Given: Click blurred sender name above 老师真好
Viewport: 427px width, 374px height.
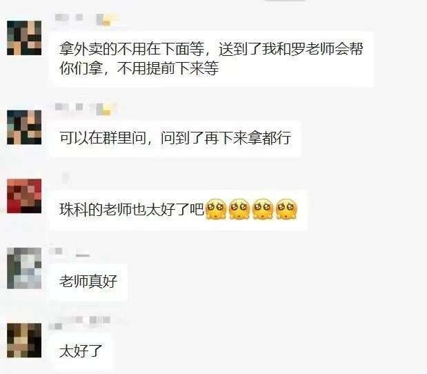Looking at the screenshot, I should pyautogui.click(x=70, y=253).
